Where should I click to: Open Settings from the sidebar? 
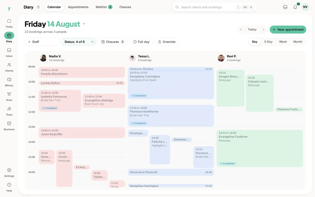click(9, 173)
